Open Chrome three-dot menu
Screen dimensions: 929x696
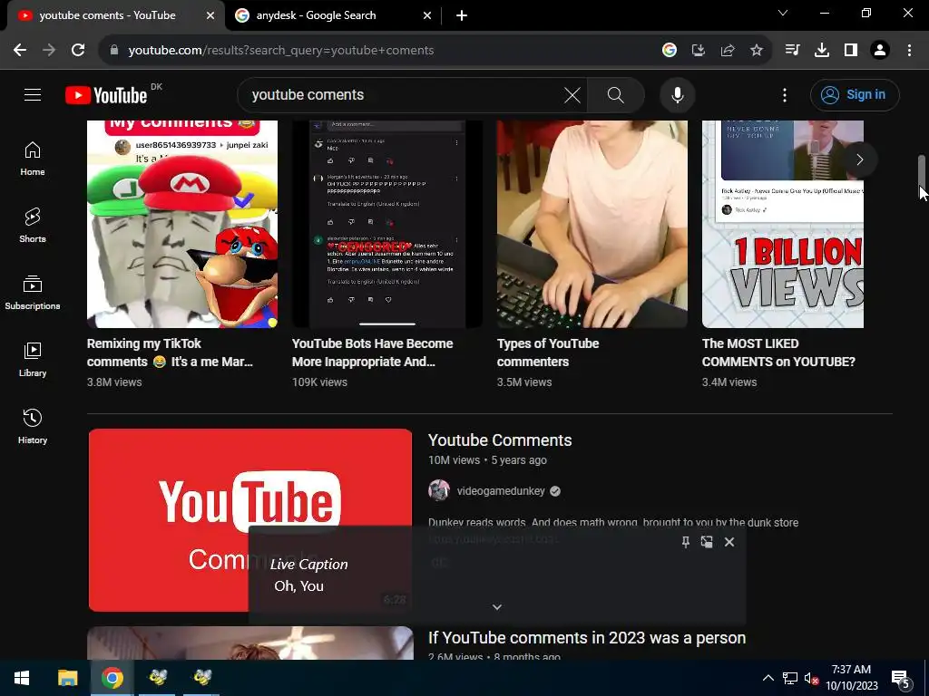909,51
